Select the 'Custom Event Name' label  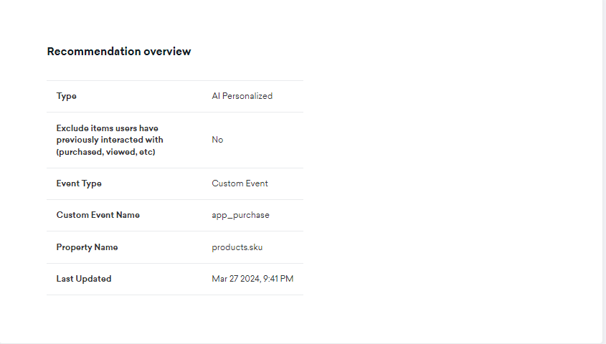coord(98,215)
